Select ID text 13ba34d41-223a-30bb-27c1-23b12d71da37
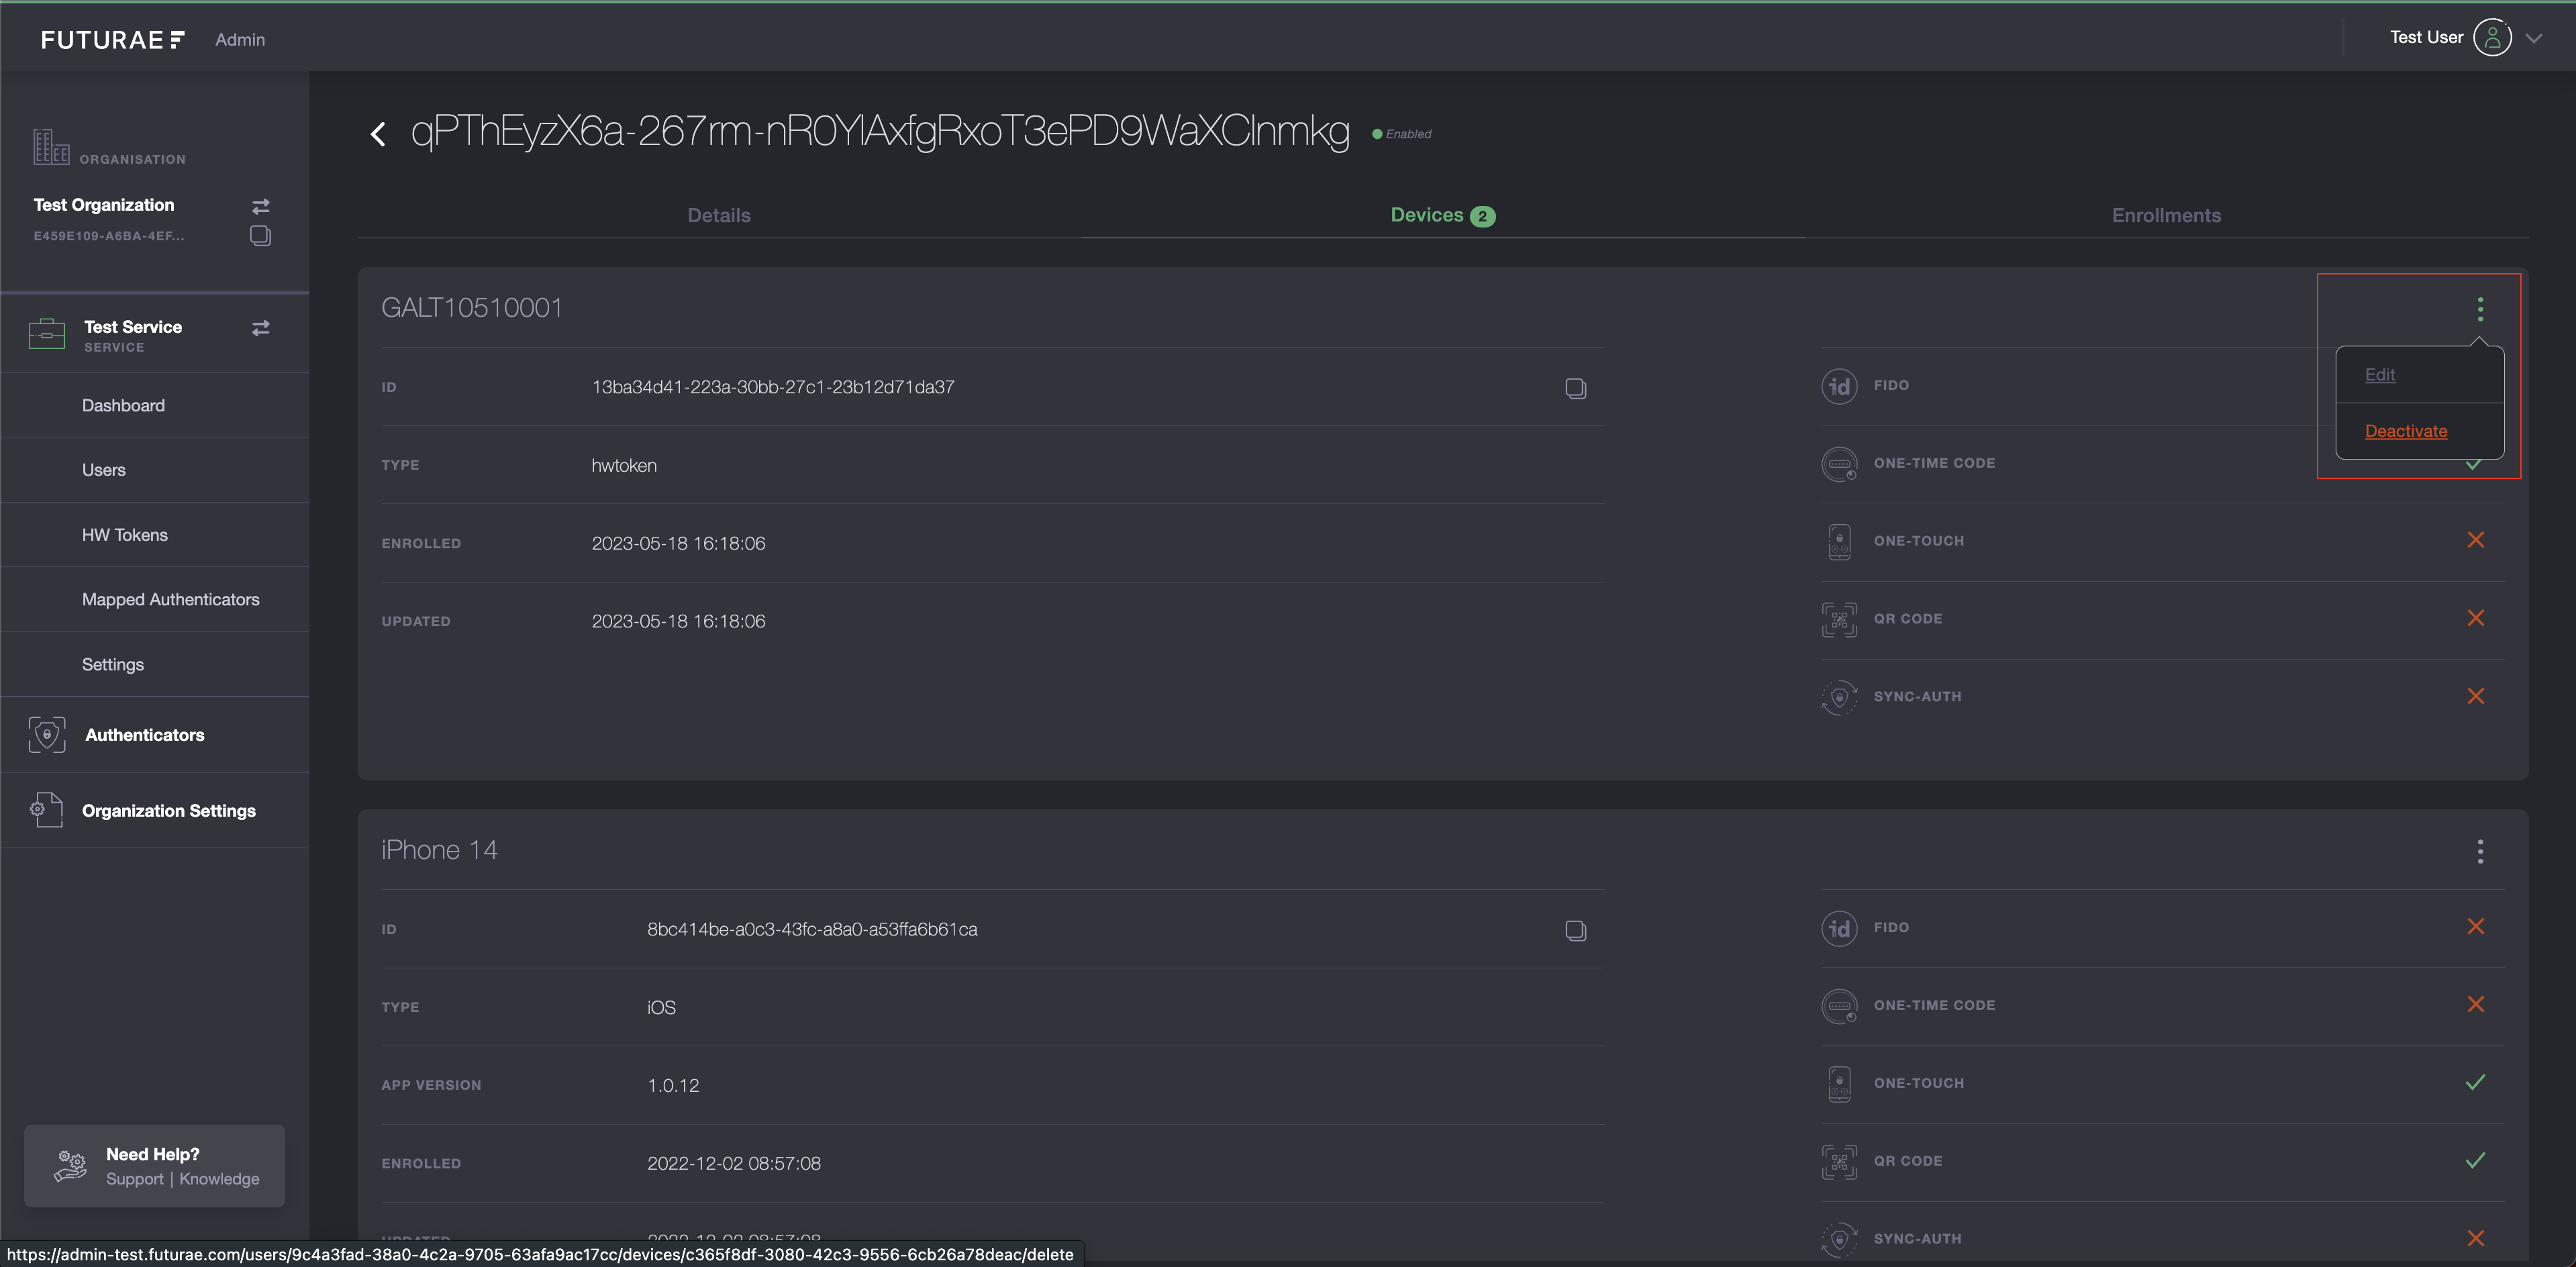Viewport: 2576px width, 1267px height. 773,387
